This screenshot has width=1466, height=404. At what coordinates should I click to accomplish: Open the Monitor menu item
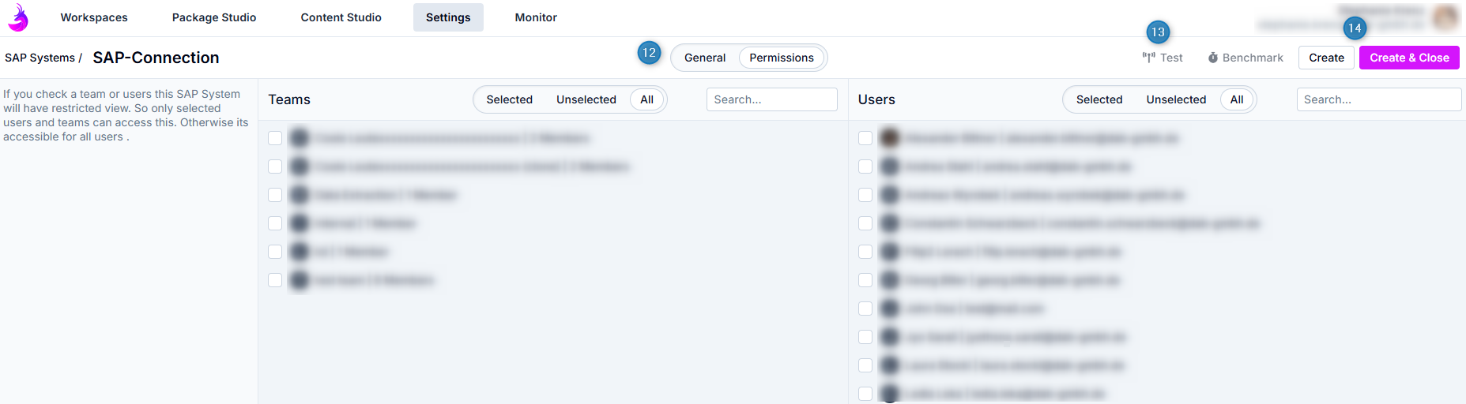pyautogui.click(x=536, y=17)
